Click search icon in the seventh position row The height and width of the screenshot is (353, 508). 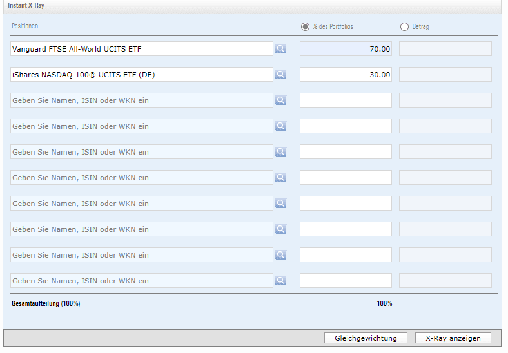coord(280,204)
